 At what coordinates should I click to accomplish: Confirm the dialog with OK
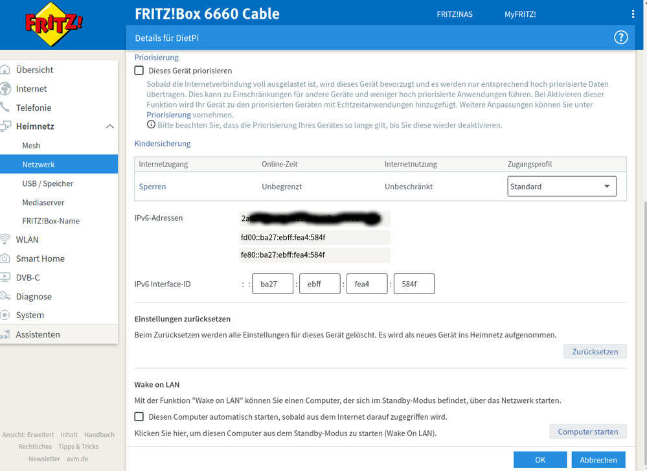(539, 460)
